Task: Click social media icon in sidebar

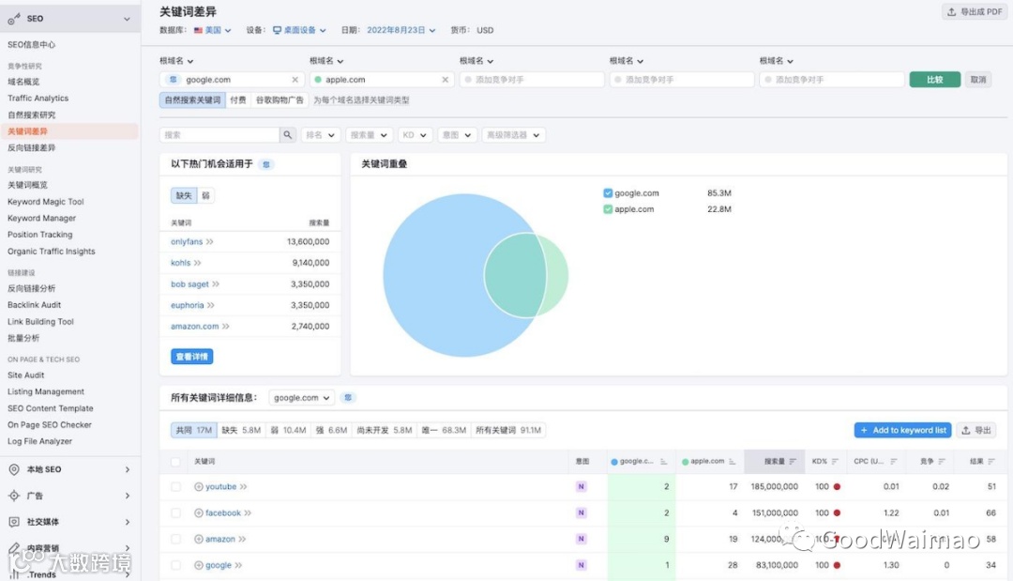Action: click(13, 522)
